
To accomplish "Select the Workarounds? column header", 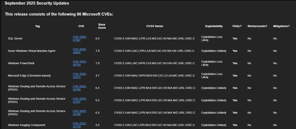I will [x=257, y=26].
